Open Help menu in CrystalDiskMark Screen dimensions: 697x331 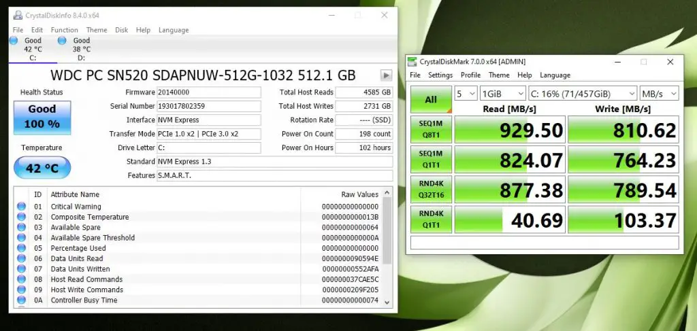click(x=525, y=75)
